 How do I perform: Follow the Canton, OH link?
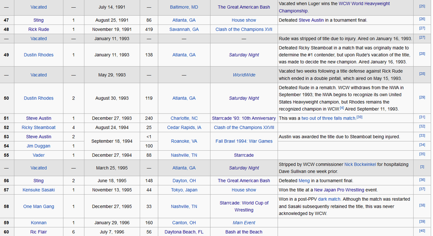184,223
